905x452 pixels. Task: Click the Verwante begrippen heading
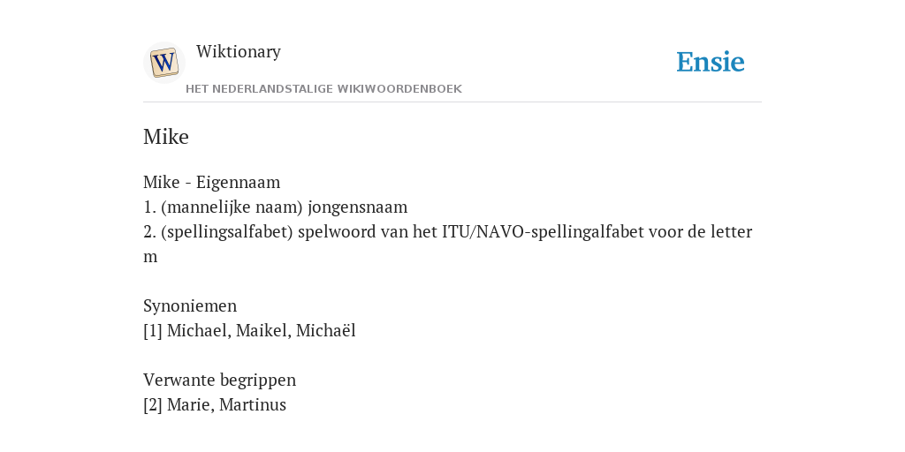219,380
